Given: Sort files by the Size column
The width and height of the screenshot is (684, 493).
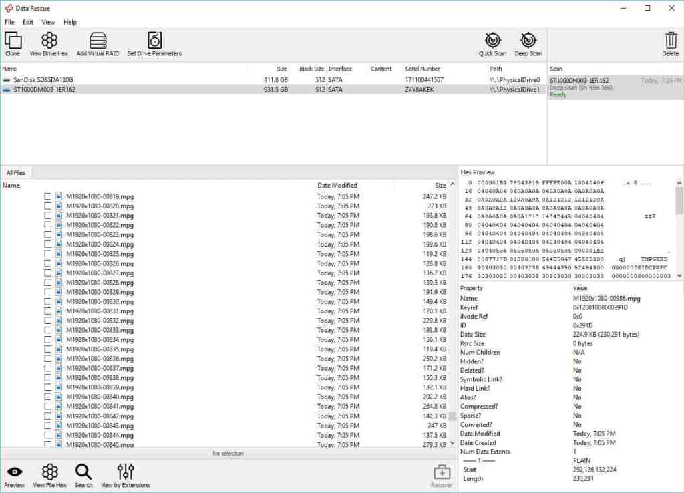Looking at the screenshot, I should click(x=440, y=185).
